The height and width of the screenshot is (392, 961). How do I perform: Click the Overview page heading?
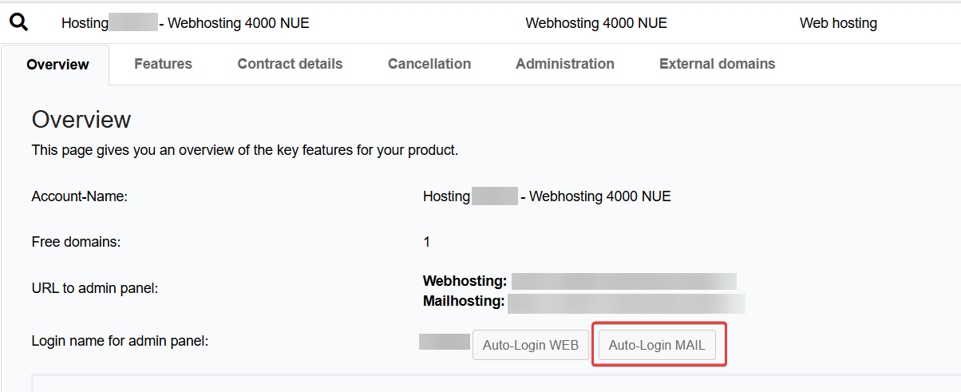[x=81, y=120]
